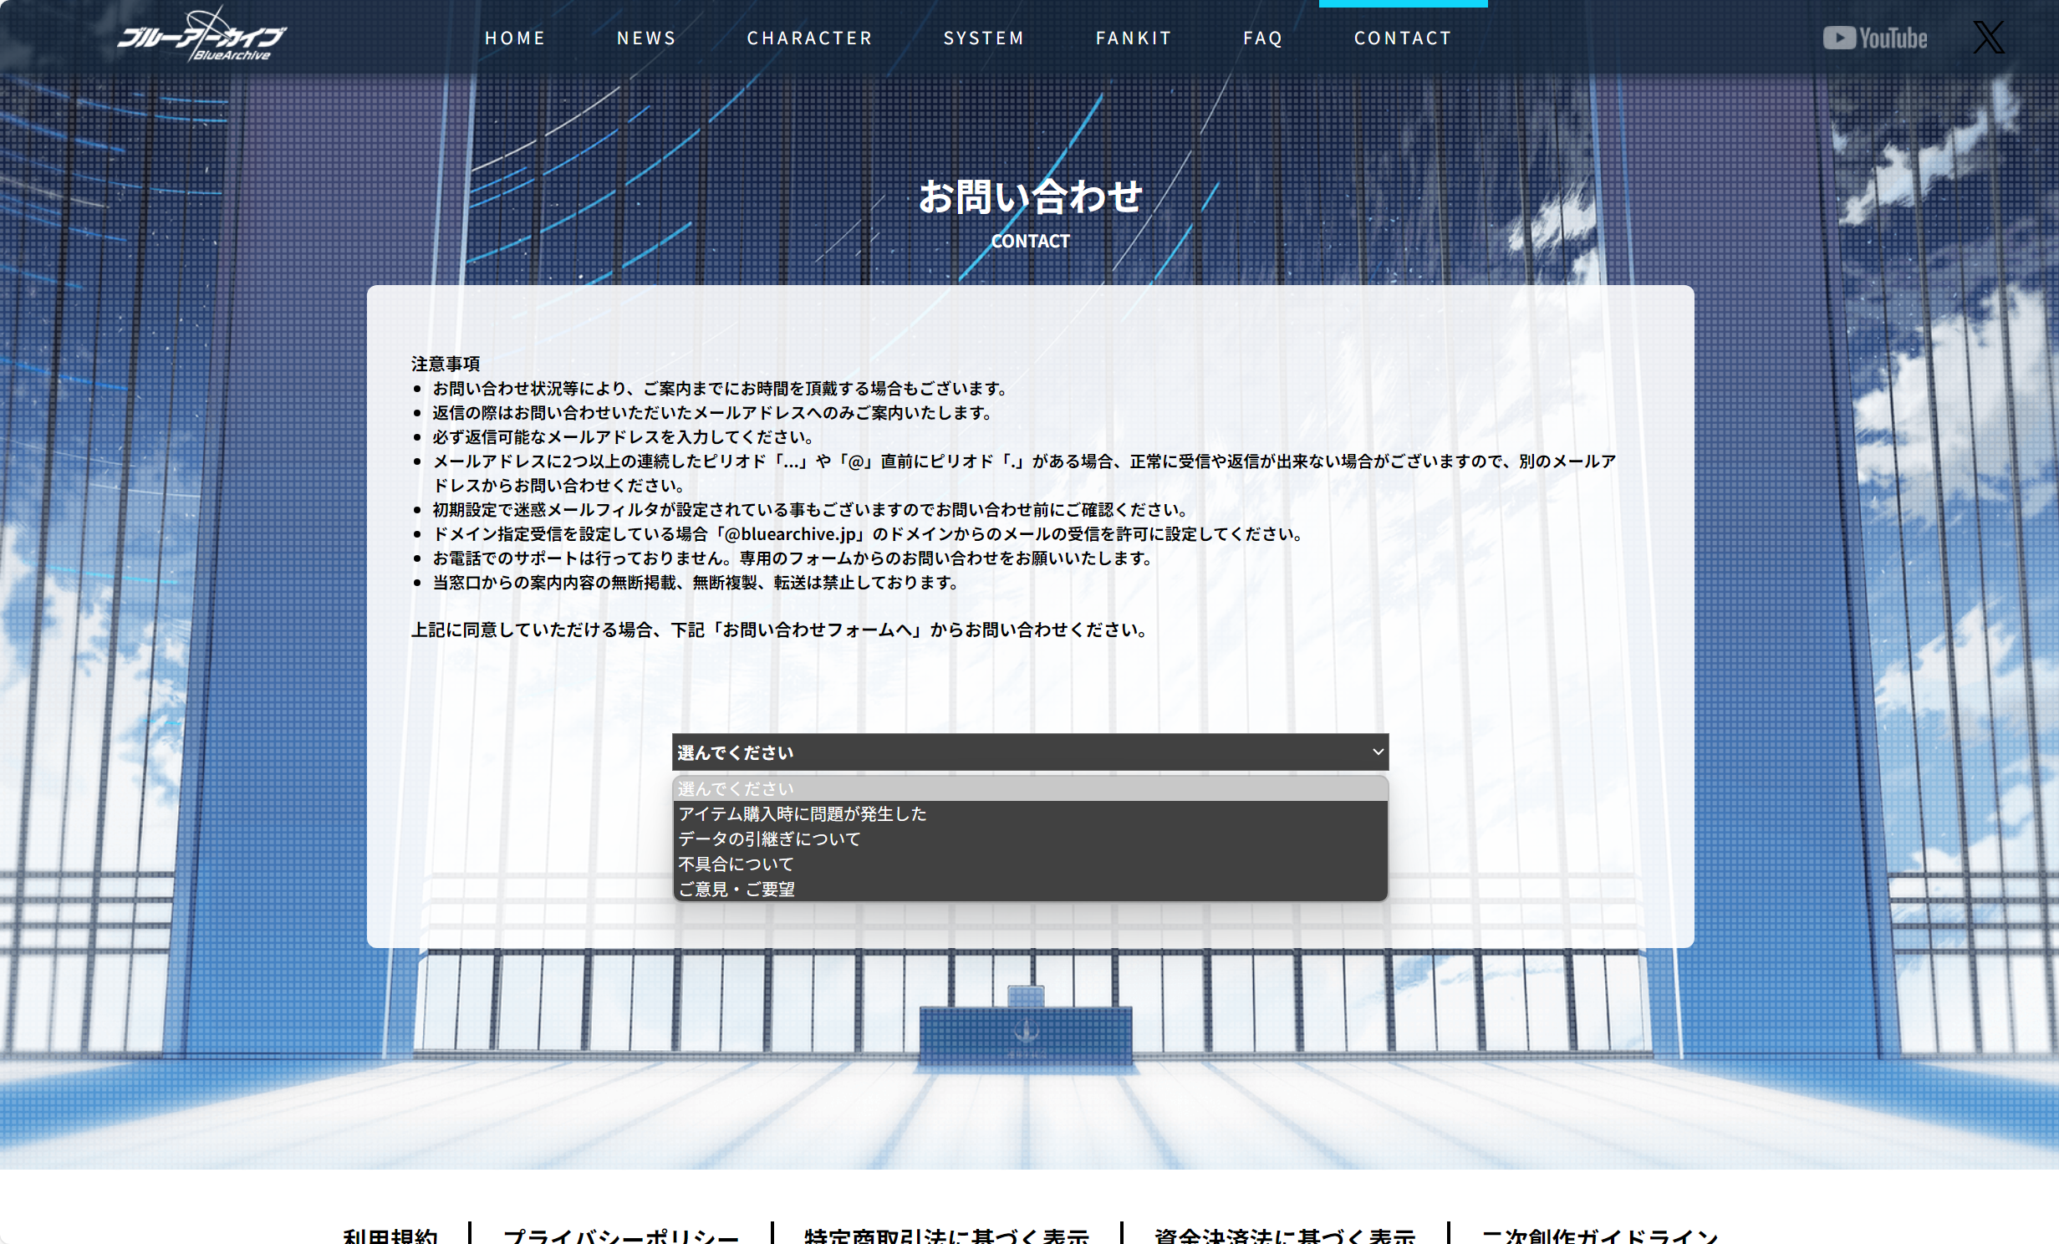Navigate to the SYSTEM page
2059x1244 pixels.
pyautogui.click(x=984, y=38)
